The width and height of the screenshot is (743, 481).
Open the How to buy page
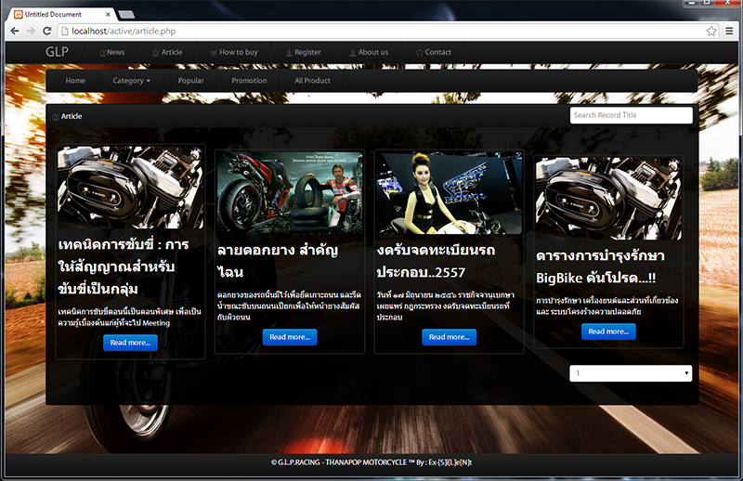coord(234,52)
